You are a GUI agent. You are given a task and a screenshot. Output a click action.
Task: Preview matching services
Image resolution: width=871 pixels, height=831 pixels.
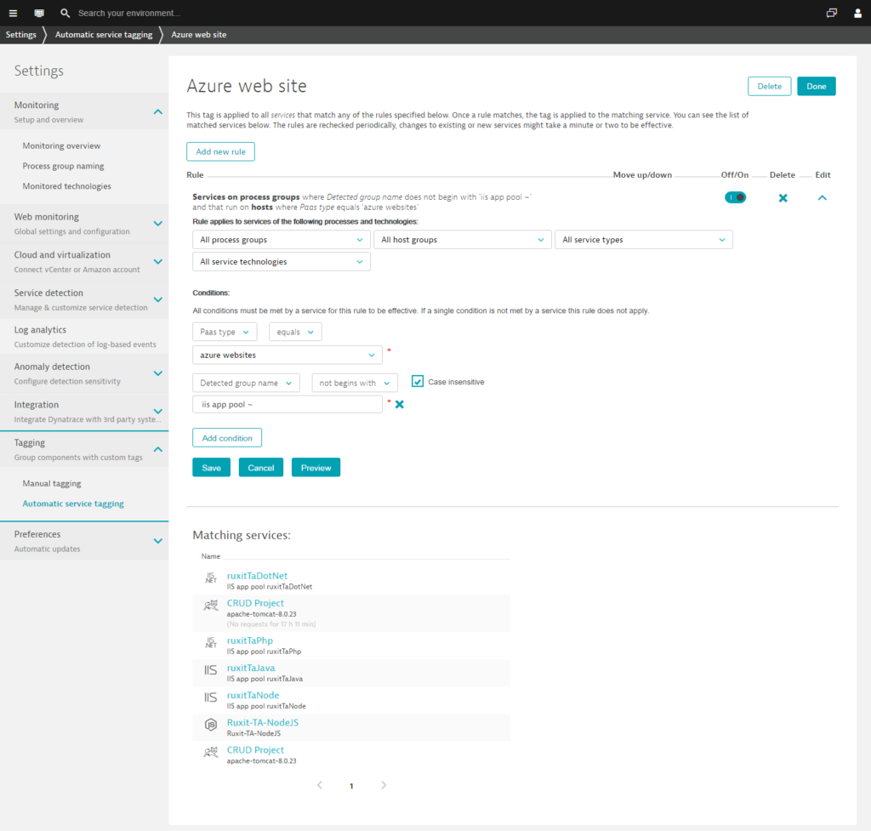(316, 468)
